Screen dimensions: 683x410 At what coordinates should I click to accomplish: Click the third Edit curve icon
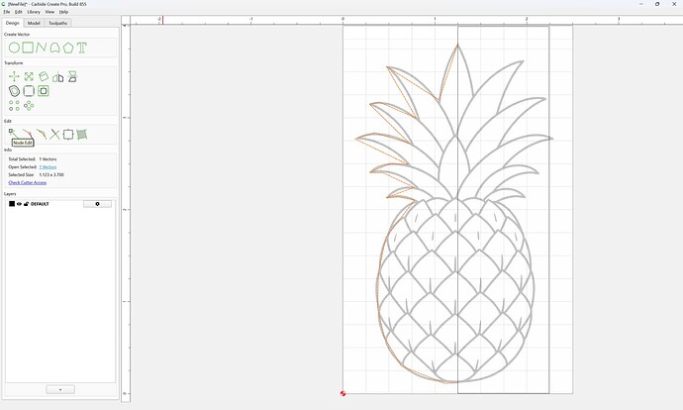pos(42,135)
